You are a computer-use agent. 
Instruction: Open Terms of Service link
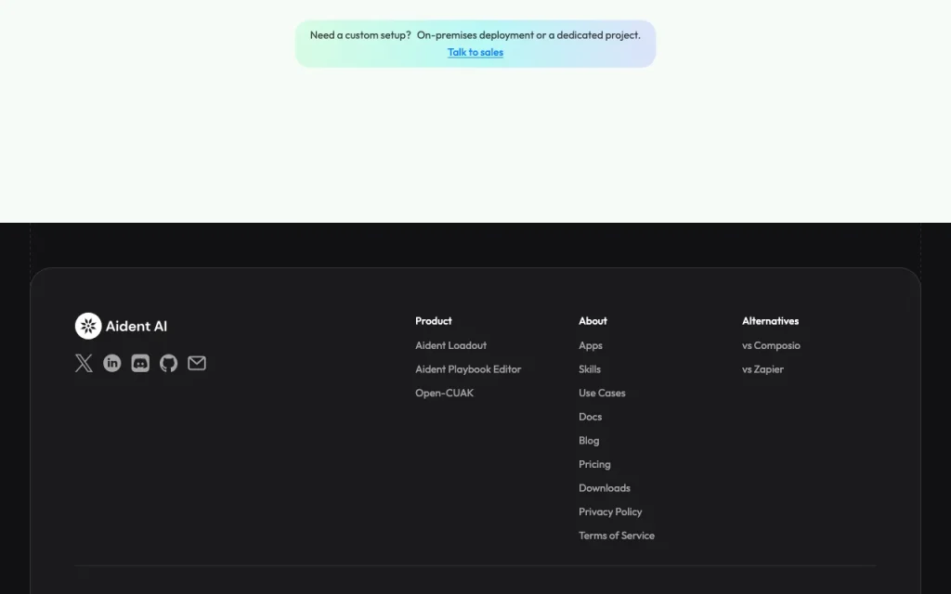point(617,536)
